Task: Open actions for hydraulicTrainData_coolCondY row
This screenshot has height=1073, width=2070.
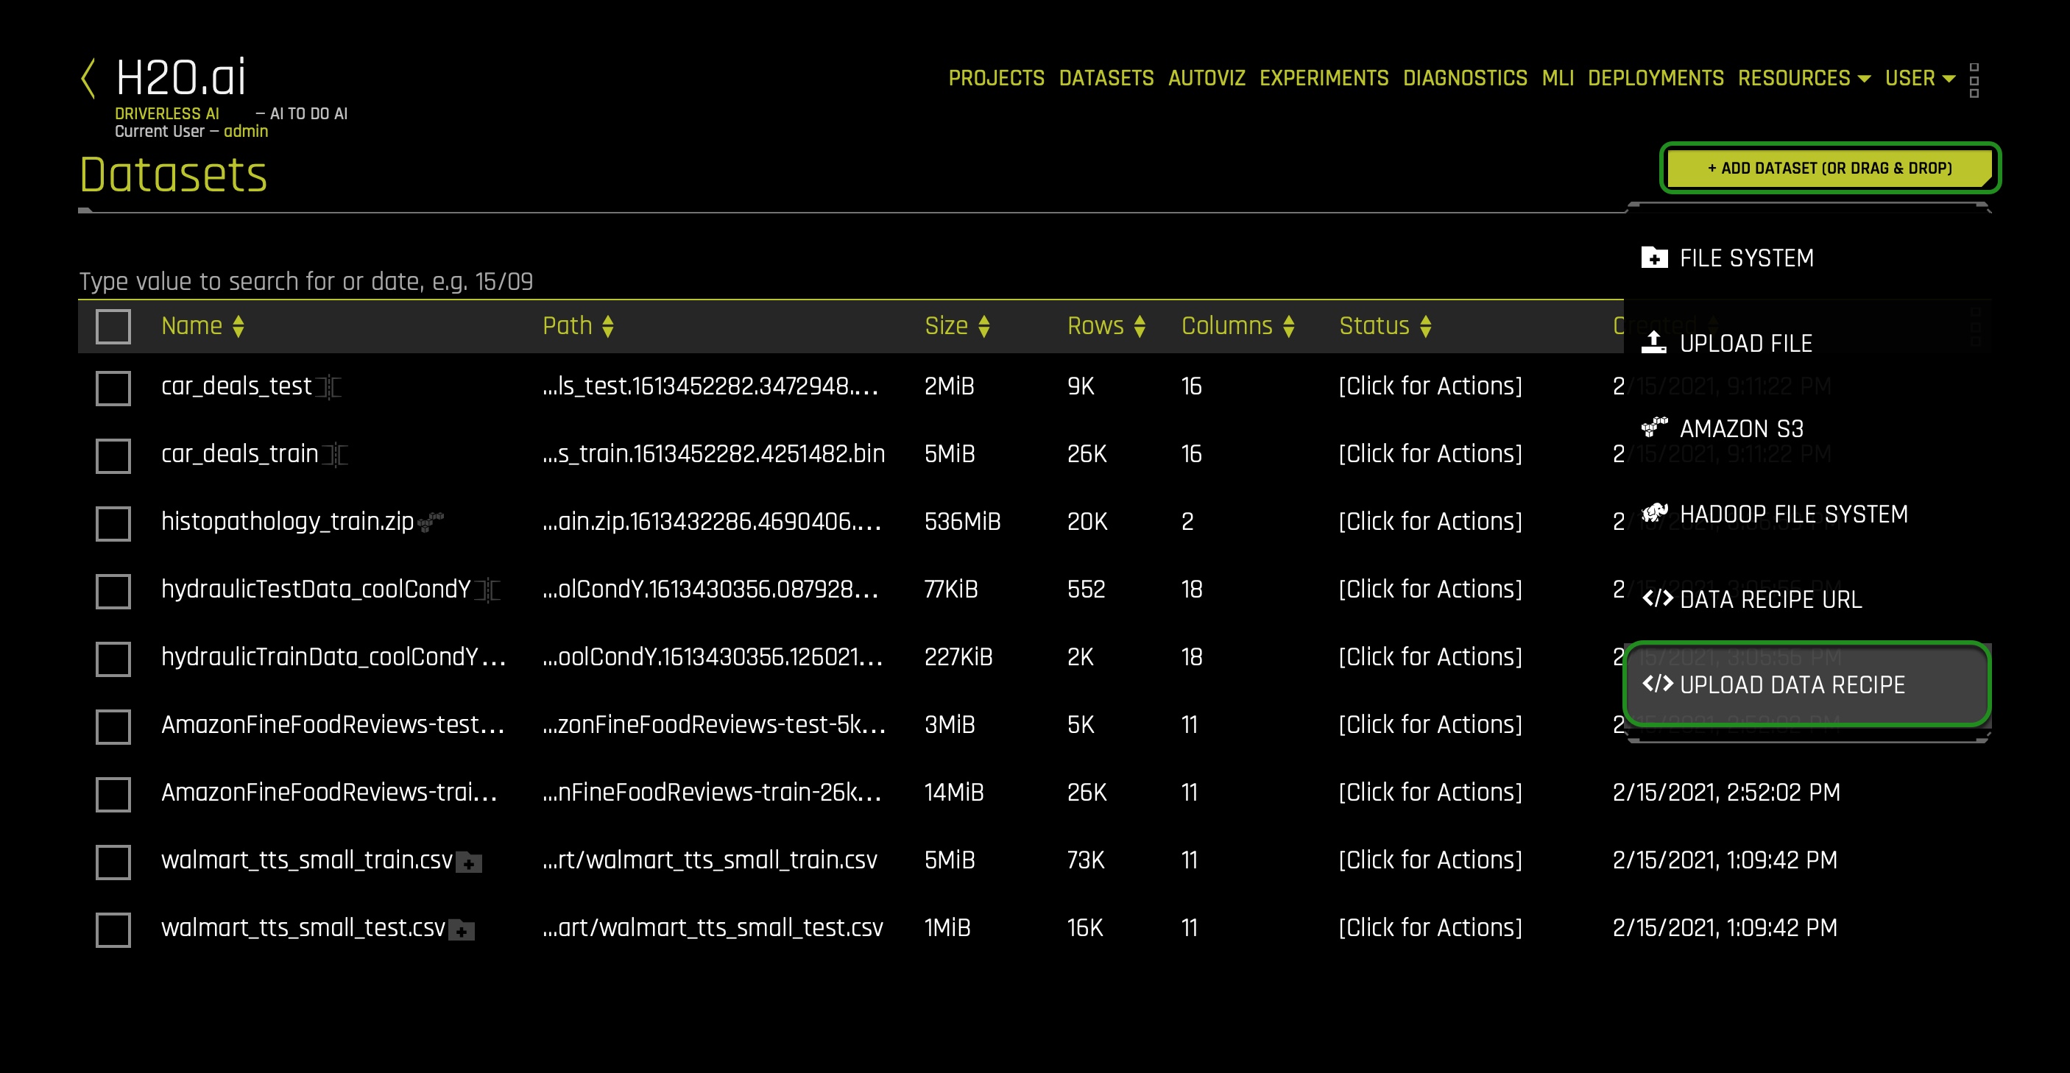Action: [x=1430, y=657]
